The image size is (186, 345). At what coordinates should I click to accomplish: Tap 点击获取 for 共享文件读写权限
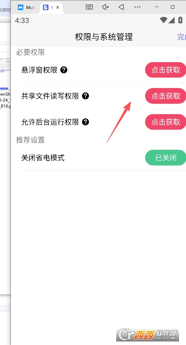(x=165, y=96)
